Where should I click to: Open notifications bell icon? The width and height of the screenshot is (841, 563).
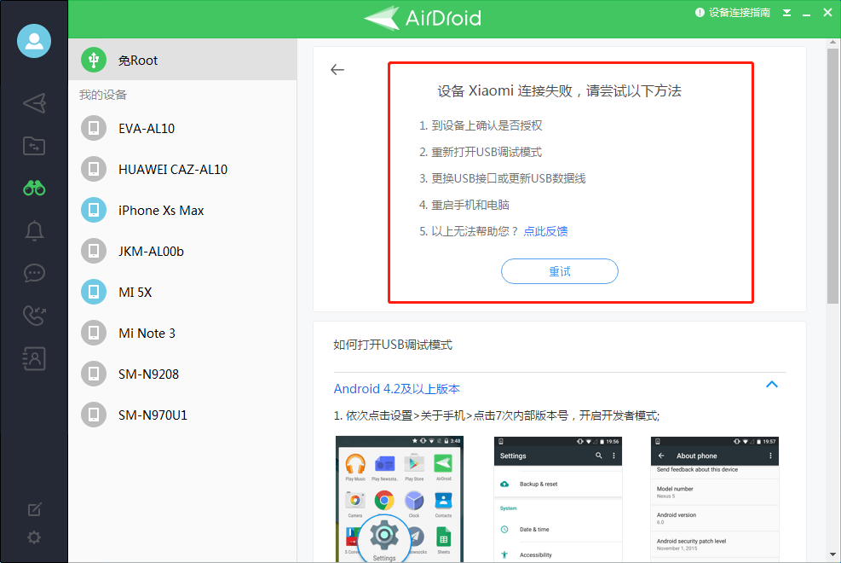pos(34,231)
